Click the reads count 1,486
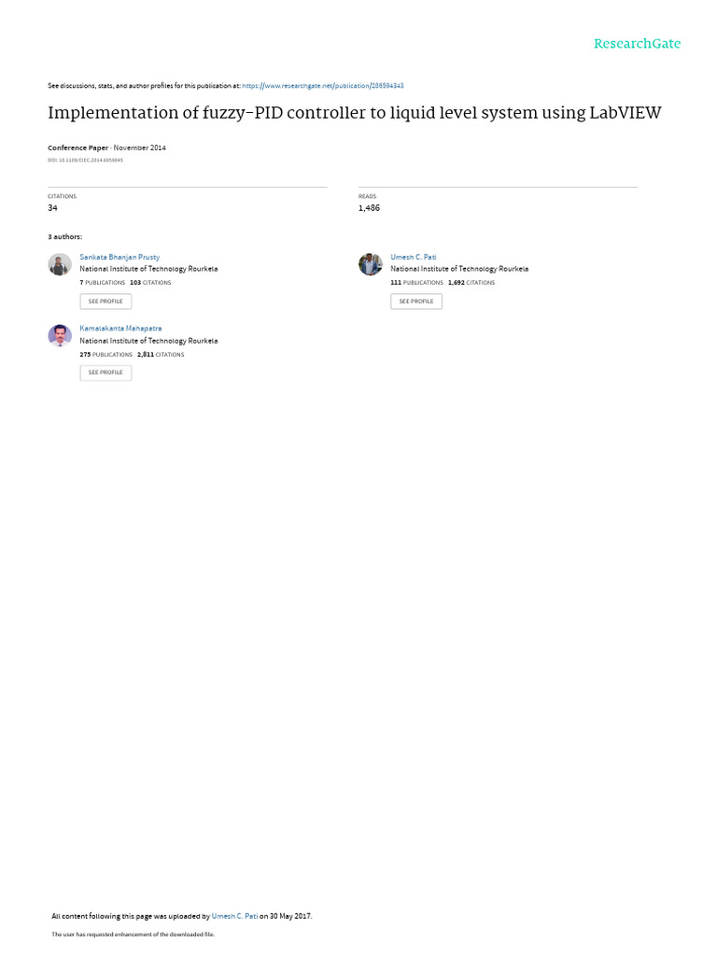This screenshot has width=717, height=956. [x=369, y=208]
